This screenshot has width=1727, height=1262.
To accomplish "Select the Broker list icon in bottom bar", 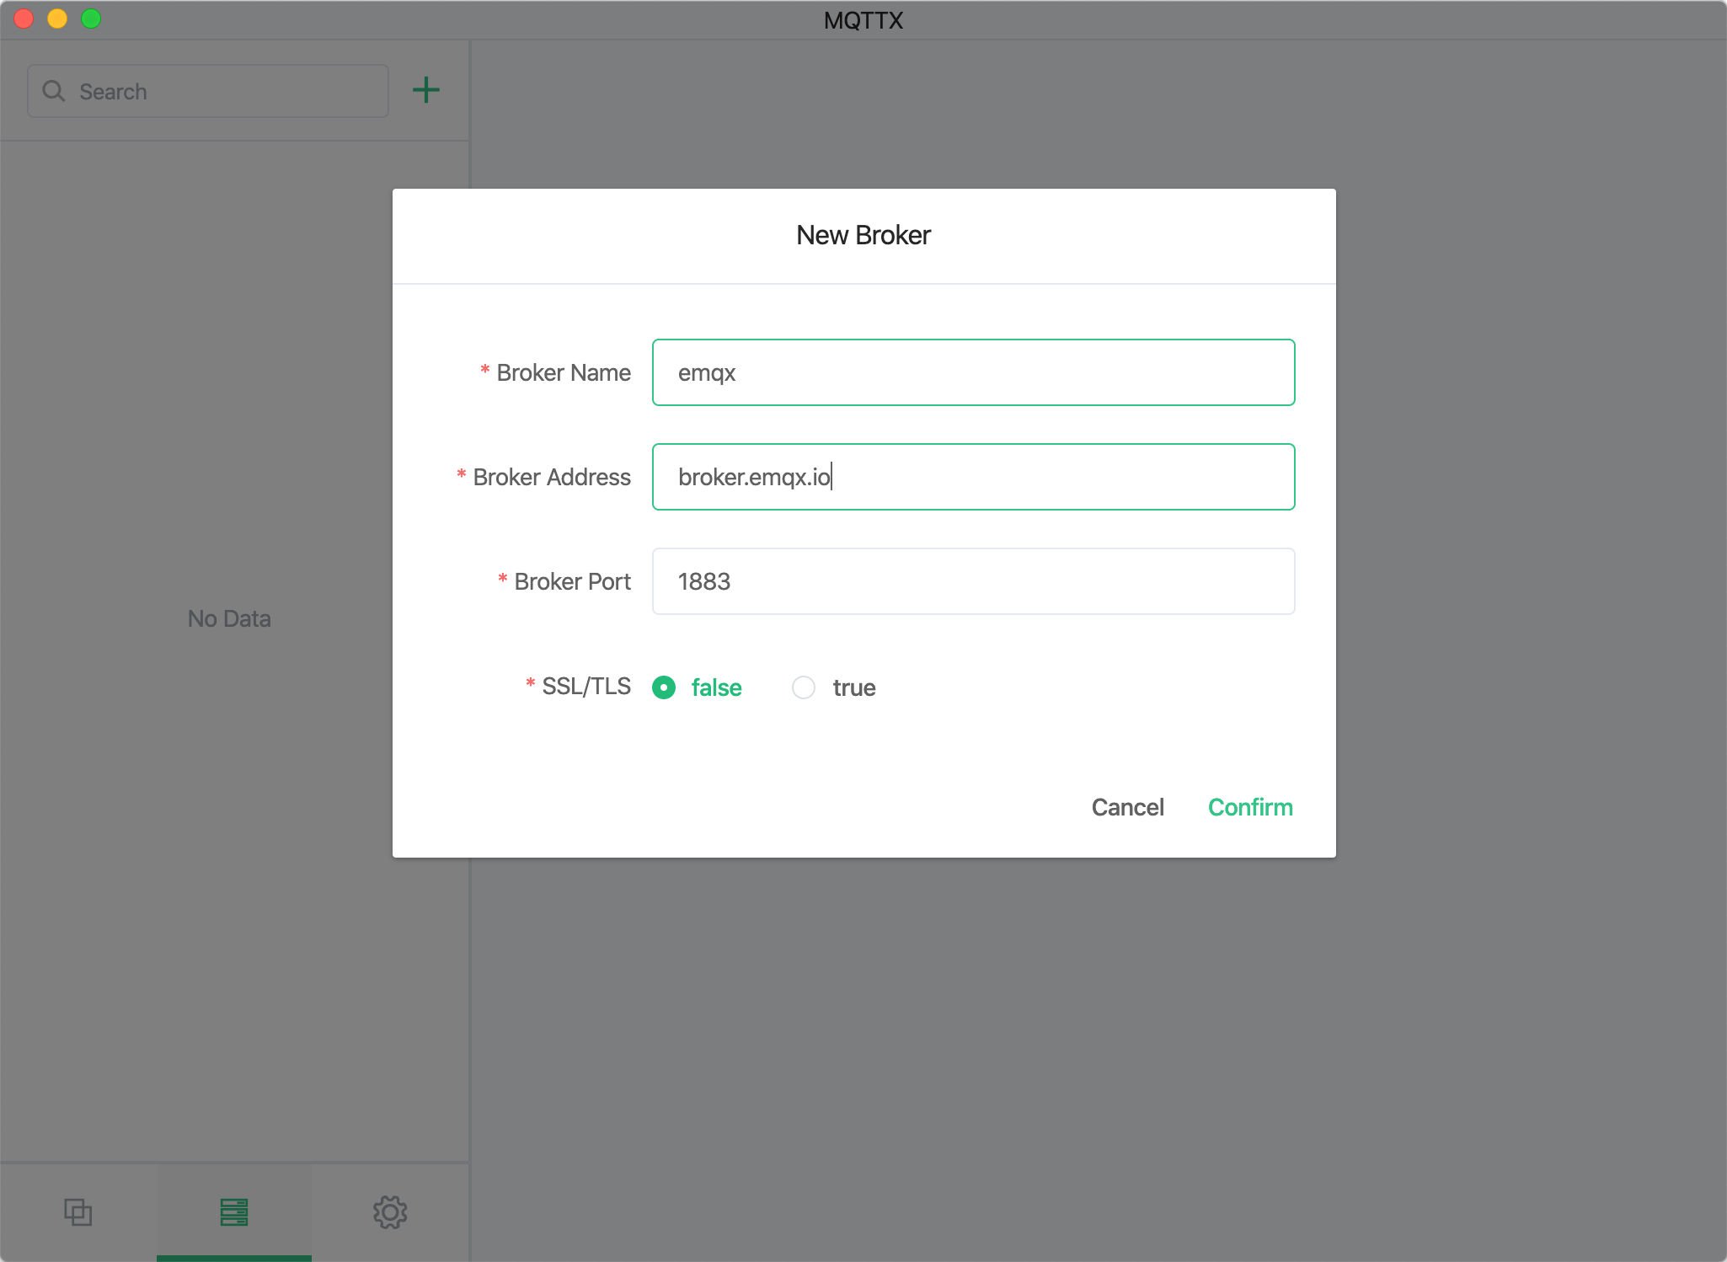I will tap(233, 1213).
